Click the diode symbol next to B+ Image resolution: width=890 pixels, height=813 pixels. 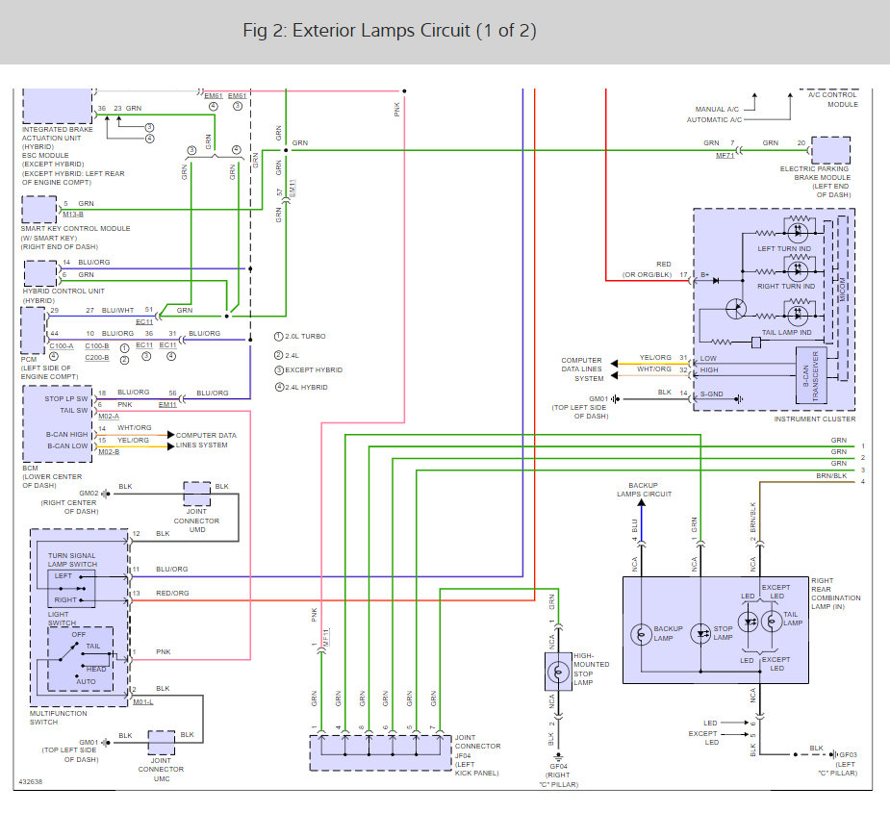tap(716, 281)
